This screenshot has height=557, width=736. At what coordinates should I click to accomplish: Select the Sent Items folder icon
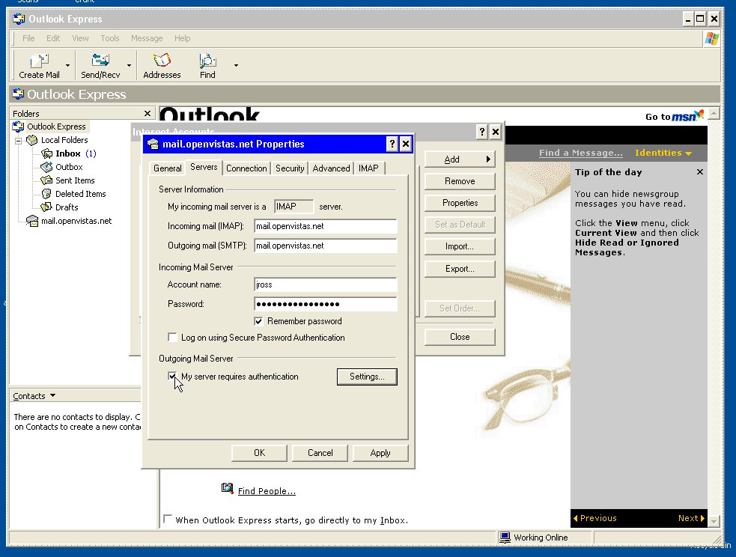46,180
